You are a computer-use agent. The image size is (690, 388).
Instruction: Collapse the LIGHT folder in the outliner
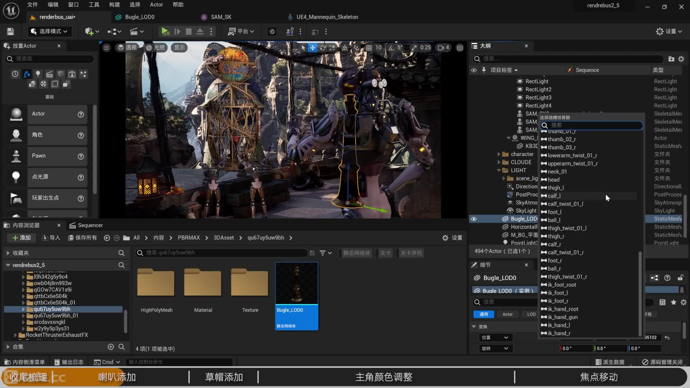click(498, 170)
